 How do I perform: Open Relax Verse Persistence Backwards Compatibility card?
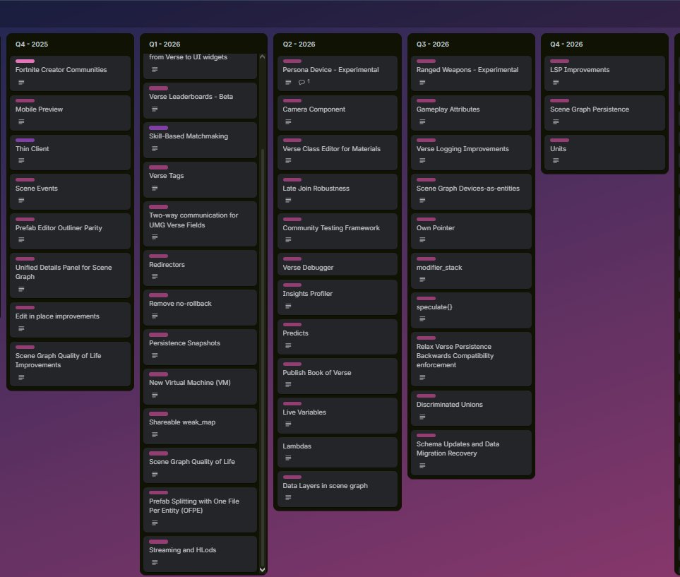pyautogui.click(x=471, y=359)
